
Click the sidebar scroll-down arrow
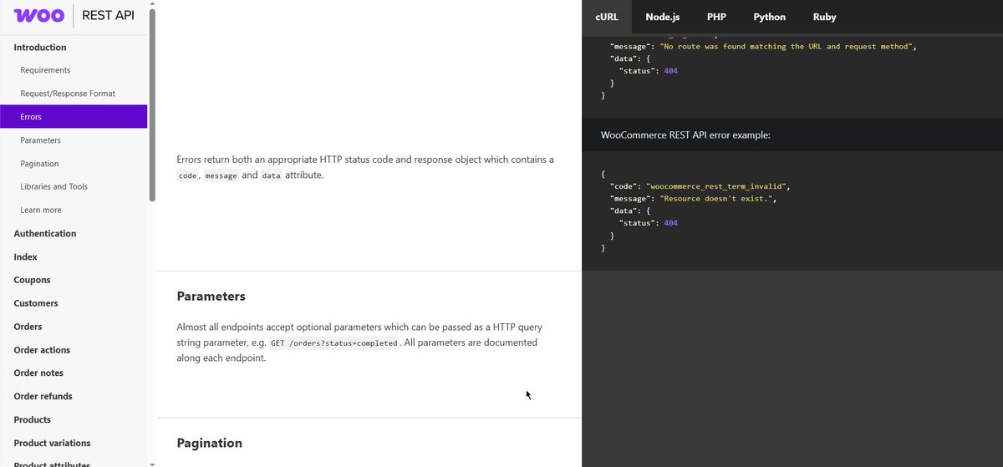(152, 463)
